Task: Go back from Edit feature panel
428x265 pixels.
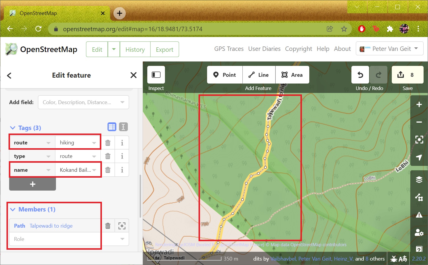Action: [9, 76]
